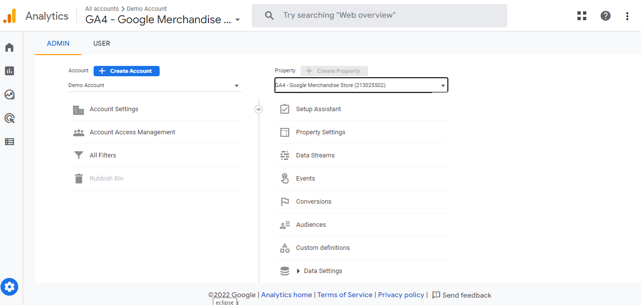The width and height of the screenshot is (641, 305).
Task: Open the Reports bar chart icon
Action: (9, 71)
